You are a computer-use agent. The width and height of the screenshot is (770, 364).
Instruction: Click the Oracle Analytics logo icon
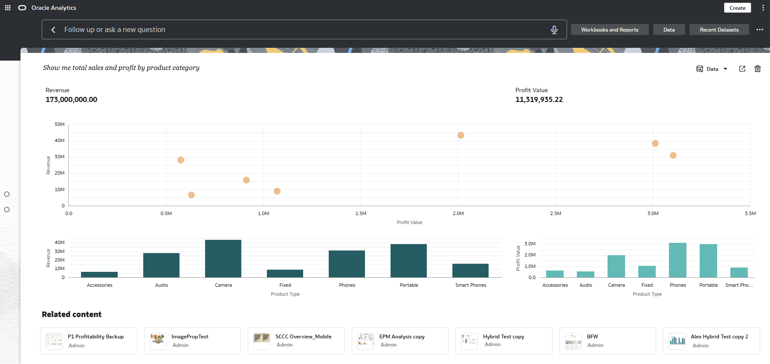22,8
